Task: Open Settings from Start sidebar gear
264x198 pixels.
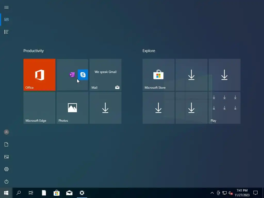Action: pos(6,169)
